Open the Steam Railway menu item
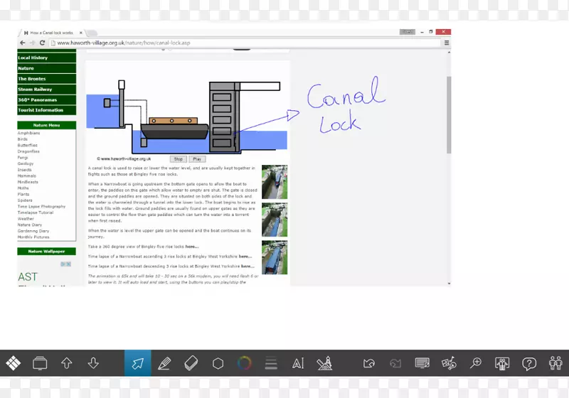 tap(35, 90)
